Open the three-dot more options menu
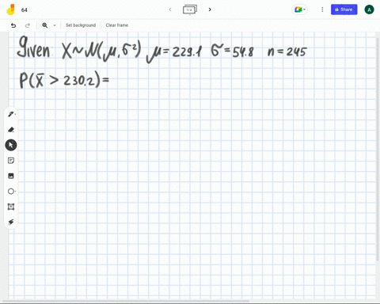The height and width of the screenshot is (304, 380). click(322, 9)
